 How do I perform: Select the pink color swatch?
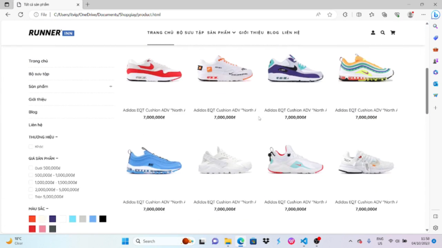(42, 229)
